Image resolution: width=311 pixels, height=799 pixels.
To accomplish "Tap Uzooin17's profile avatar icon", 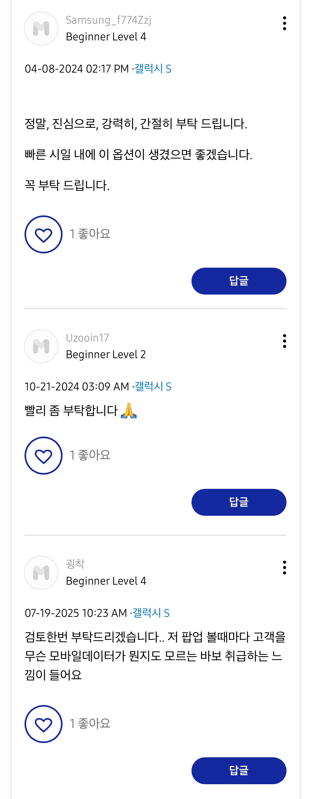I will [x=41, y=346].
